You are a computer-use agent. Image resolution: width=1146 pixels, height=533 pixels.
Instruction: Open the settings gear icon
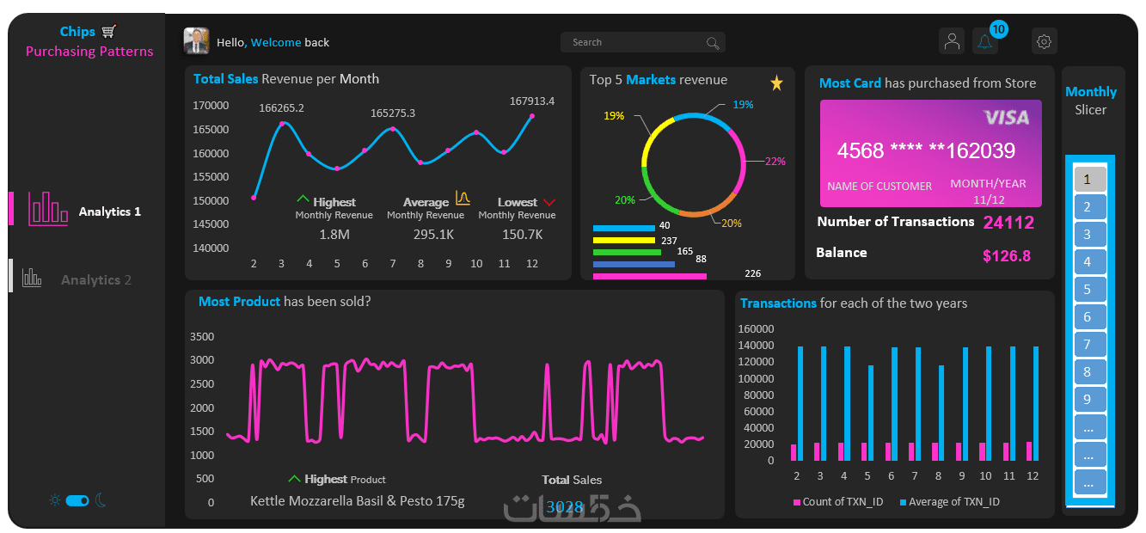[1044, 41]
